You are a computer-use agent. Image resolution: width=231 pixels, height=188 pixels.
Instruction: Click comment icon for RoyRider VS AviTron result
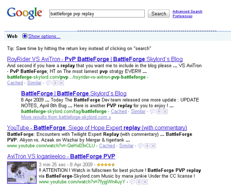(49, 83)
